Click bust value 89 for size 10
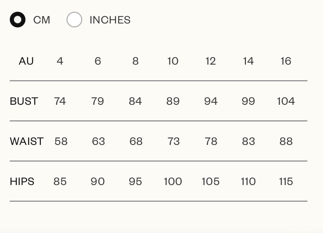323x233 pixels. (173, 101)
